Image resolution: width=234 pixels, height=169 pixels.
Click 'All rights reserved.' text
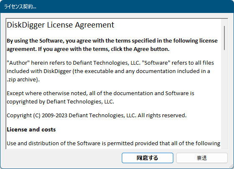click(x=162, y=116)
